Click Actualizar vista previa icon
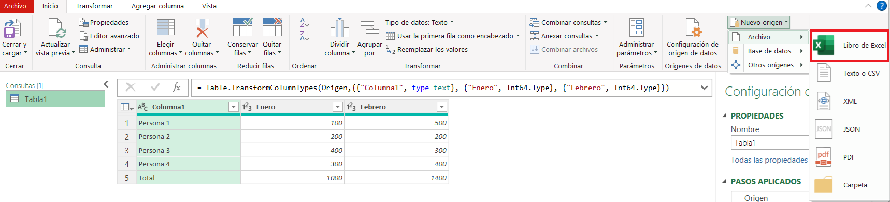This screenshot has width=890, height=202. 55,28
